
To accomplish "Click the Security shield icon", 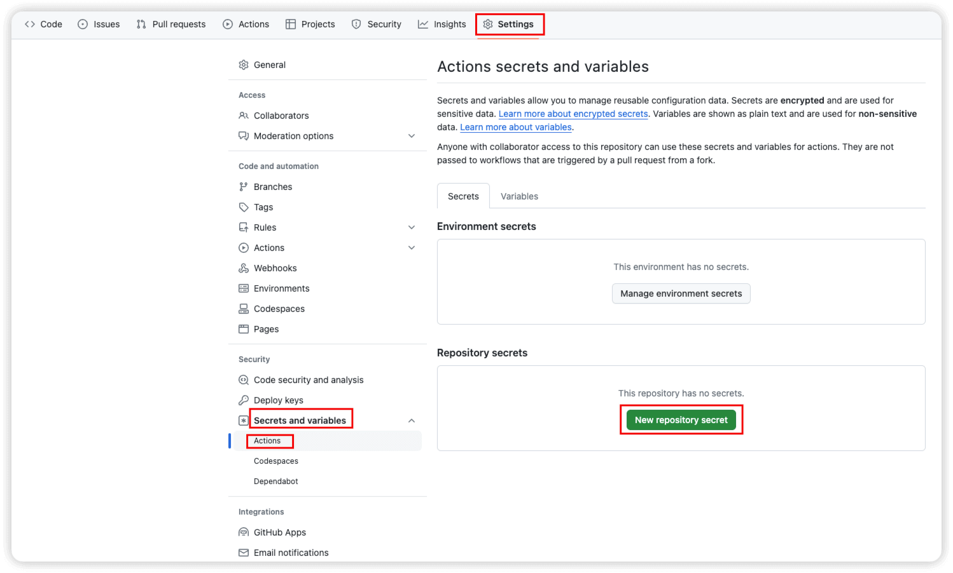I will tap(356, 24).
